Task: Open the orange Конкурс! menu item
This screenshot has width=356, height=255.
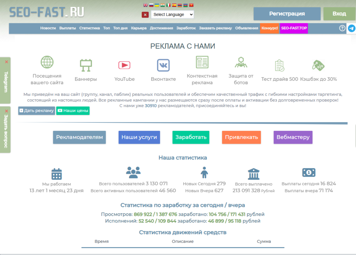Action: click(269, 28)
